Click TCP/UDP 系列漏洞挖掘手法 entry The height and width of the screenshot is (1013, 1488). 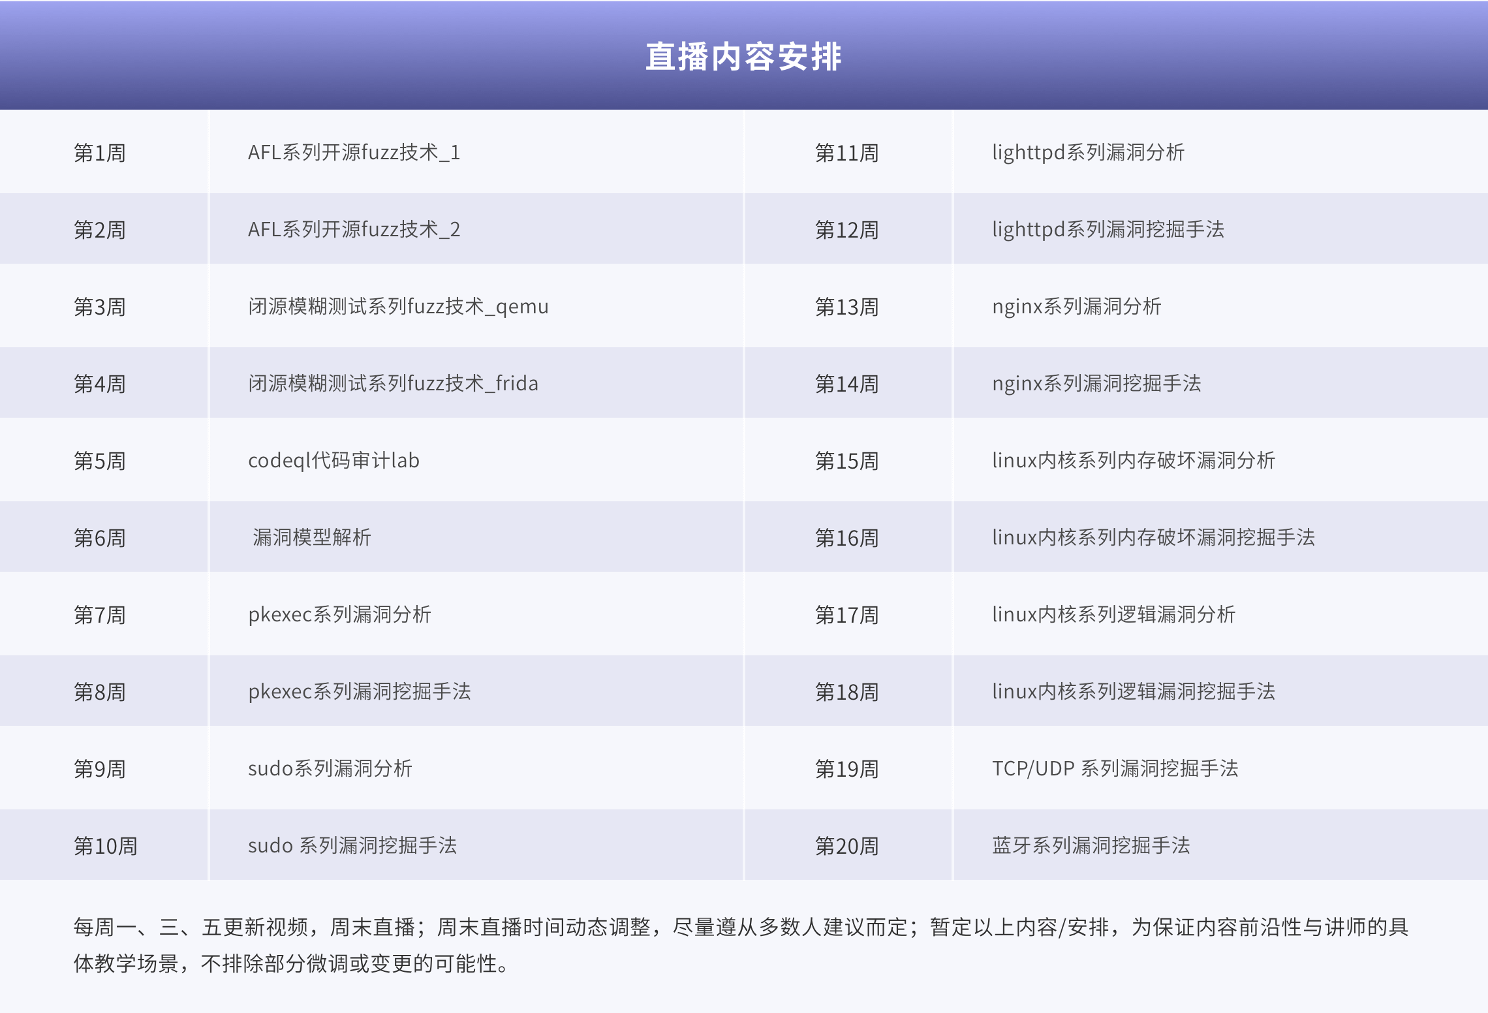tap(1115, 769)
